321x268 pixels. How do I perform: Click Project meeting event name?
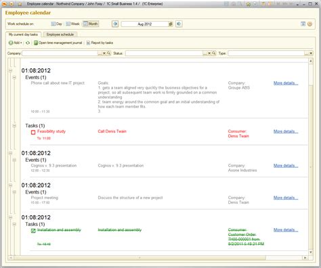coord(45,198)
